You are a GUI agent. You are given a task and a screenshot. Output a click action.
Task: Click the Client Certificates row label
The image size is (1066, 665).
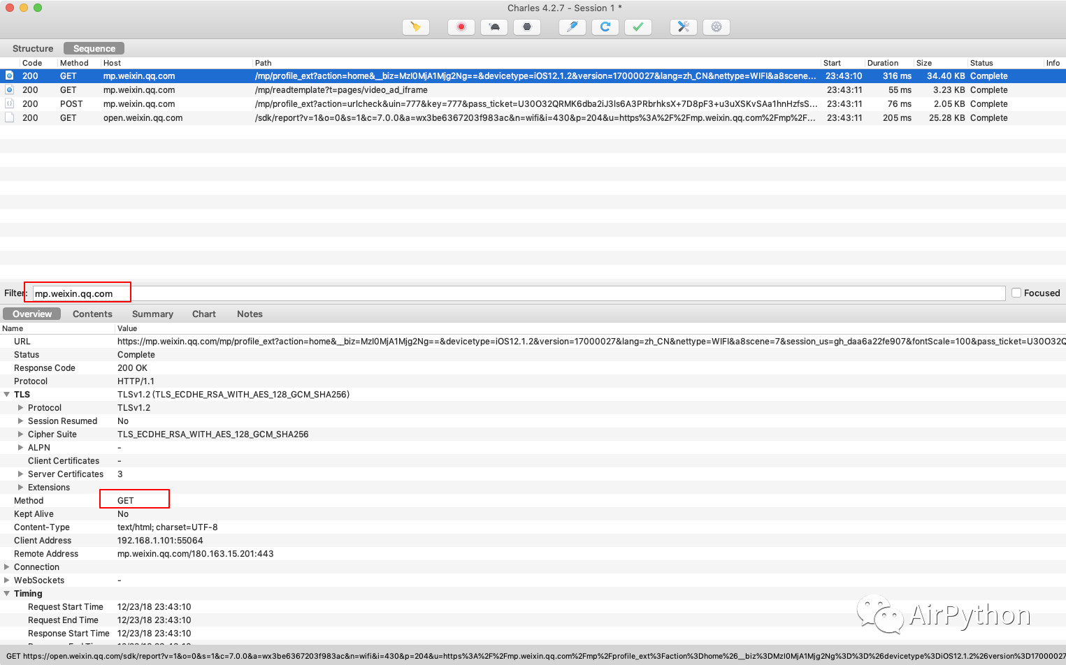click(64, 461)
